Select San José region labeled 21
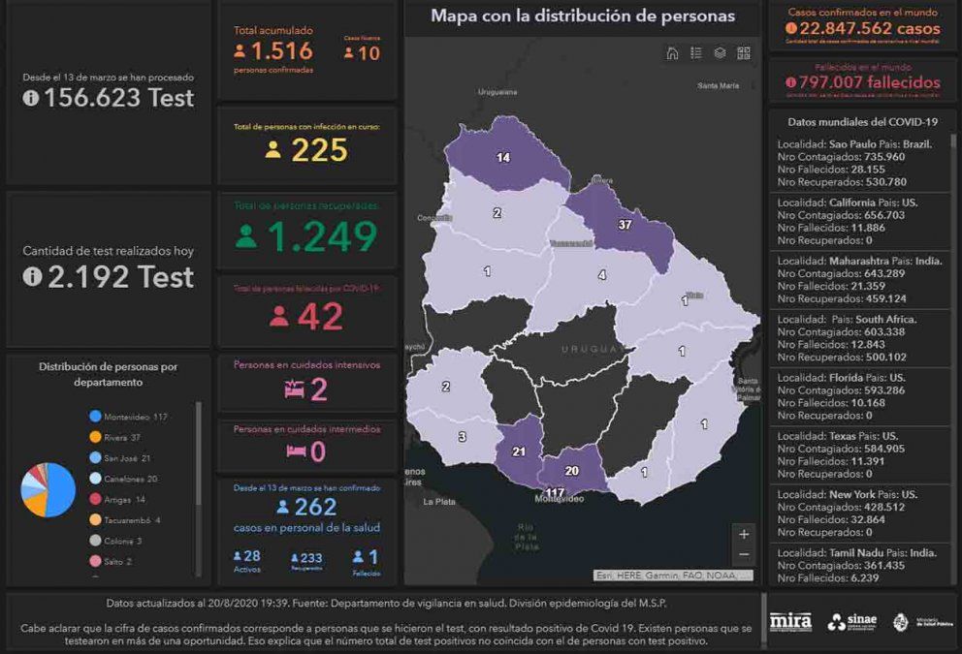The height and width of the screenshot is (654, 962). (x=519, y=452)
